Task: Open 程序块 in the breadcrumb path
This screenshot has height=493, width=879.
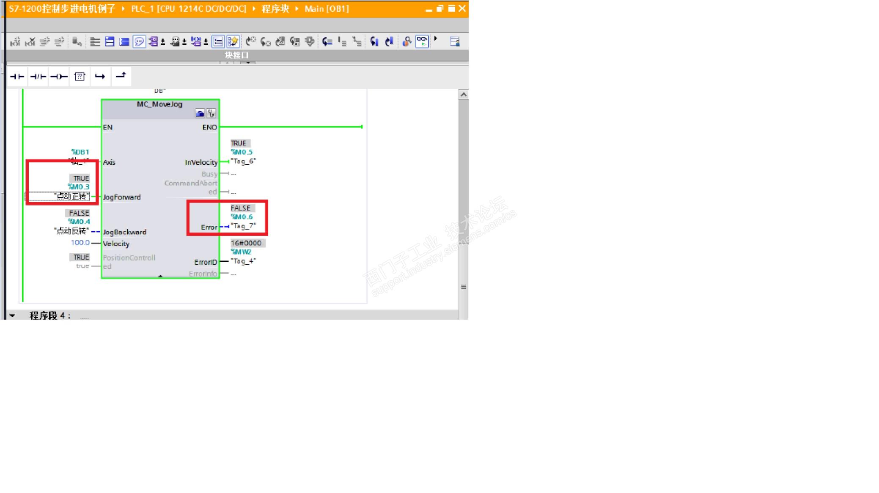Action: coord(275,9)
